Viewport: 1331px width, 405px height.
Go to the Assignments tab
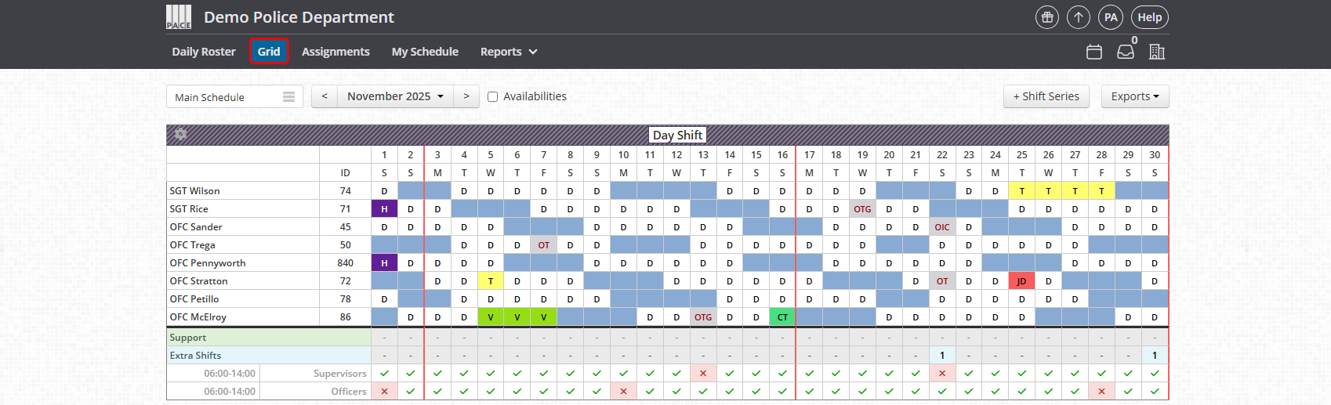click(335, 52)
